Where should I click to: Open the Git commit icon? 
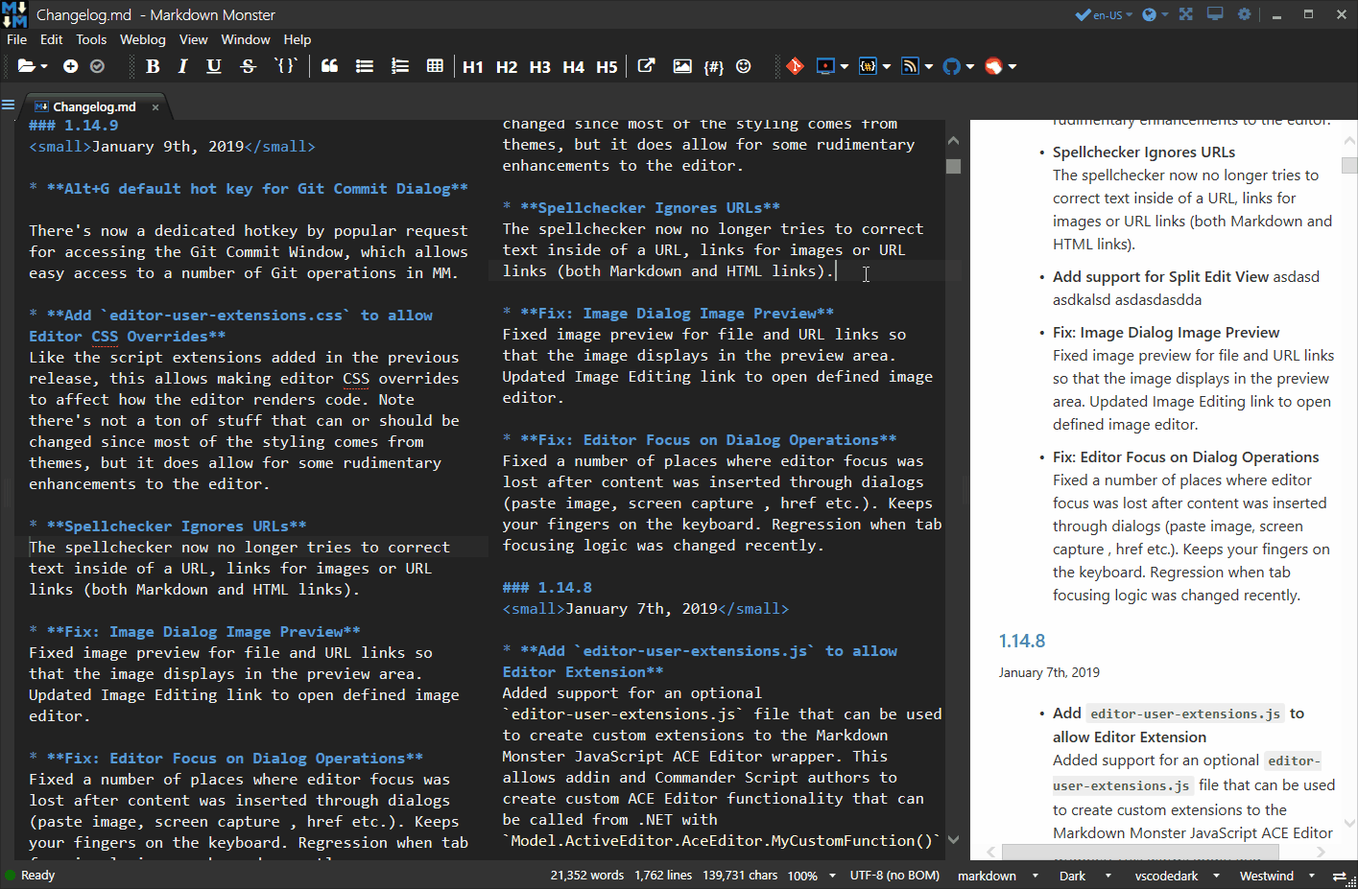(795, 66)
